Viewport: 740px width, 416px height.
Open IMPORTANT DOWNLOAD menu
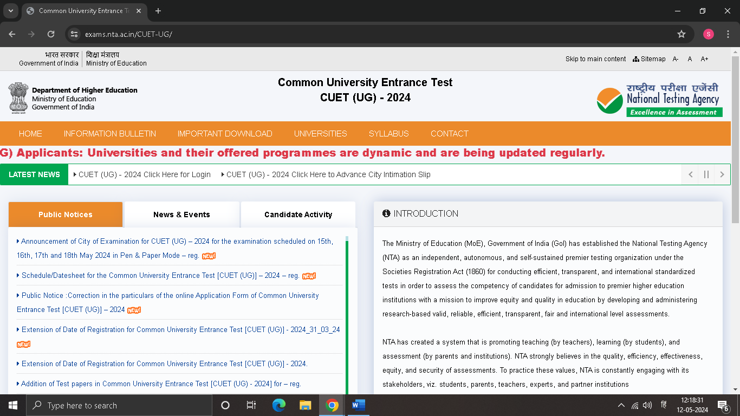point(225,134)
